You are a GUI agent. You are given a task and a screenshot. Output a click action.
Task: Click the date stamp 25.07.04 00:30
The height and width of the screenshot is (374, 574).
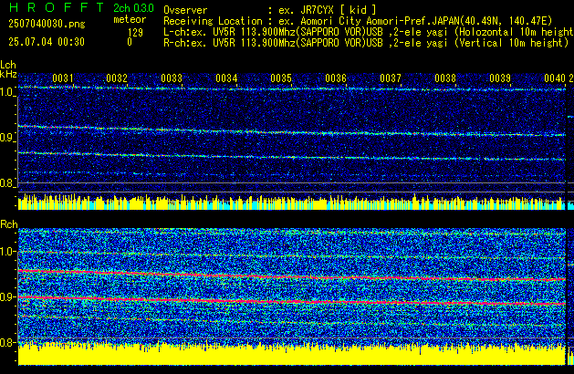pyautogui.click(x=47, y=42)
